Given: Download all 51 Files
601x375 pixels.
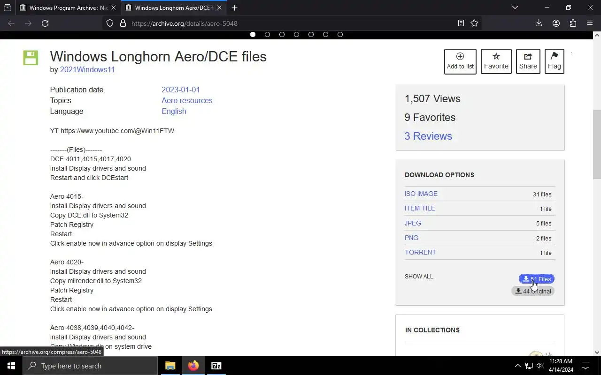Looking at the screenshot, I should click(x=537, y=279).
